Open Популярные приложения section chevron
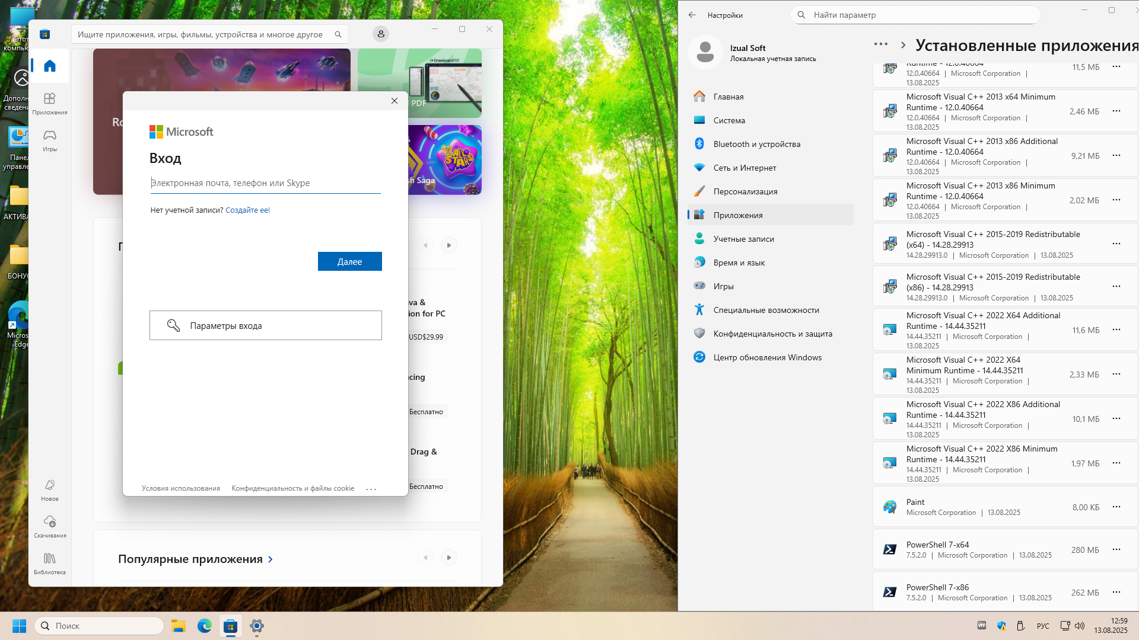Viewport: 1139px width, 640px height. 271,559
